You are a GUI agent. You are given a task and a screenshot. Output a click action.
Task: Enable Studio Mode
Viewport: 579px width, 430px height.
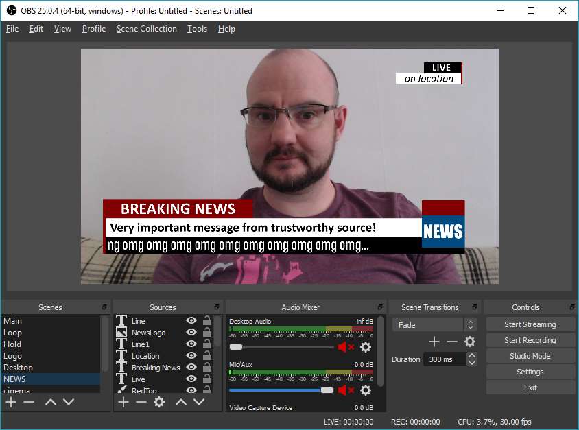(530, 356)
